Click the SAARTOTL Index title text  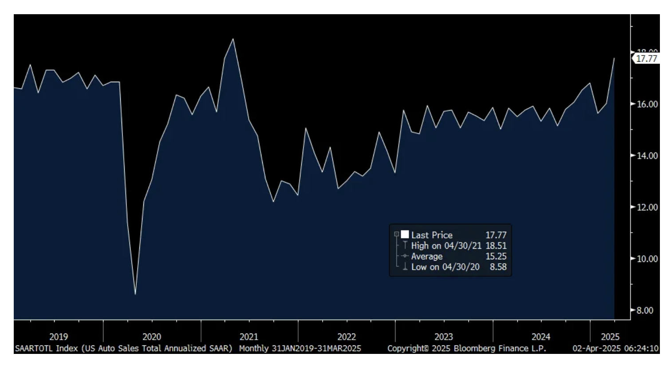click(123, 349)
